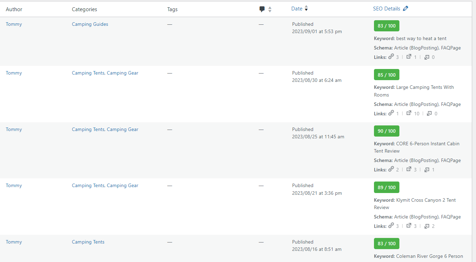
Task: Click author Tommy on the first row
Action: pyautogui.click(x=14, y=24)
